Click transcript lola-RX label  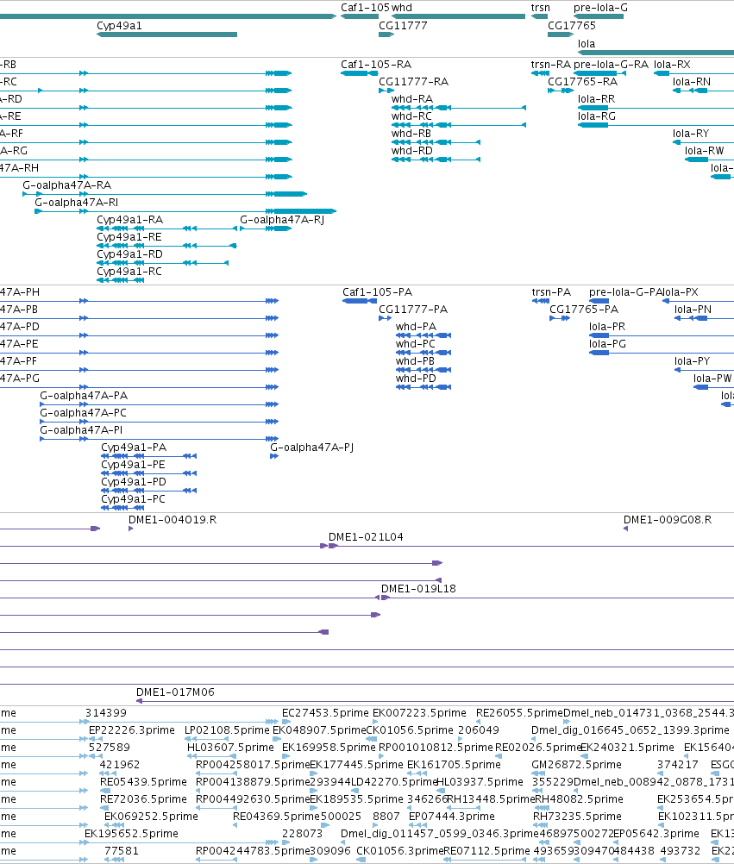(x=672, y=65)
